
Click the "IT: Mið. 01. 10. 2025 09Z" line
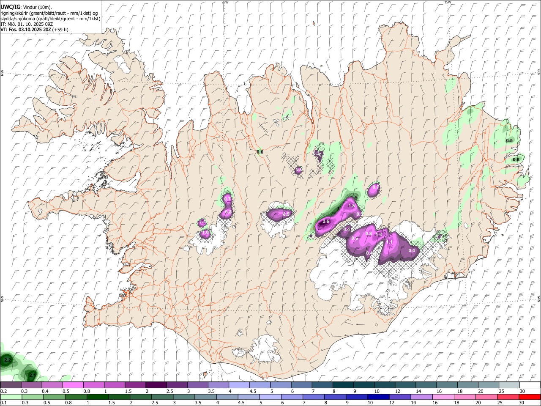pos(27,24)
